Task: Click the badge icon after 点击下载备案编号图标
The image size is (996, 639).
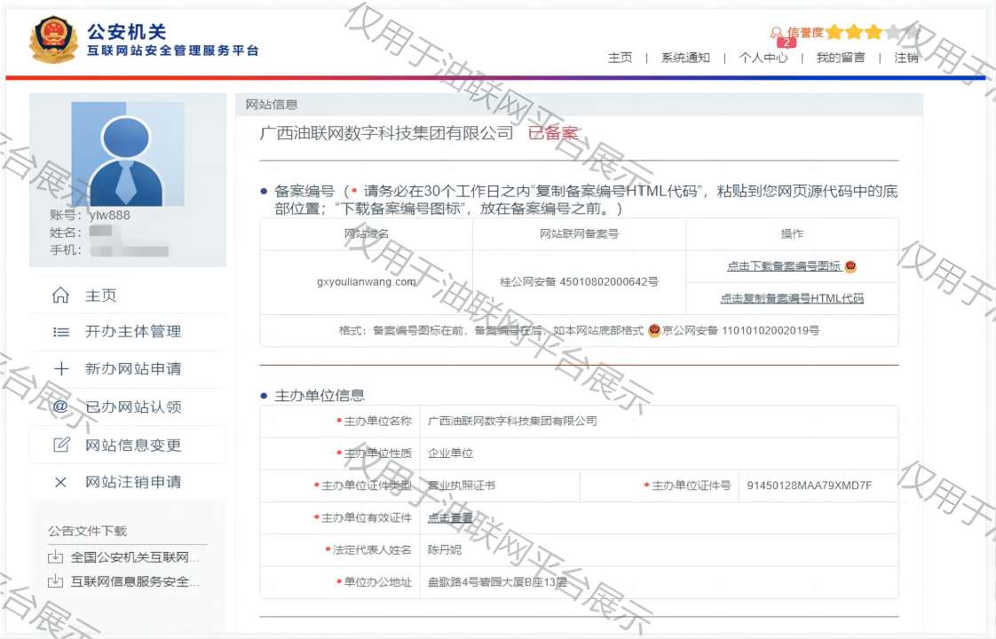Action: point(850,266)
